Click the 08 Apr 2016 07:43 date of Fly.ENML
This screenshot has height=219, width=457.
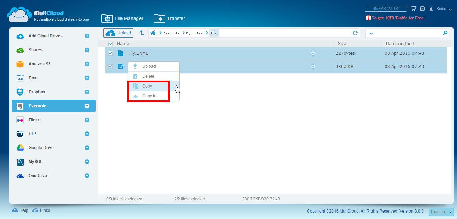[x=404, y=53]
